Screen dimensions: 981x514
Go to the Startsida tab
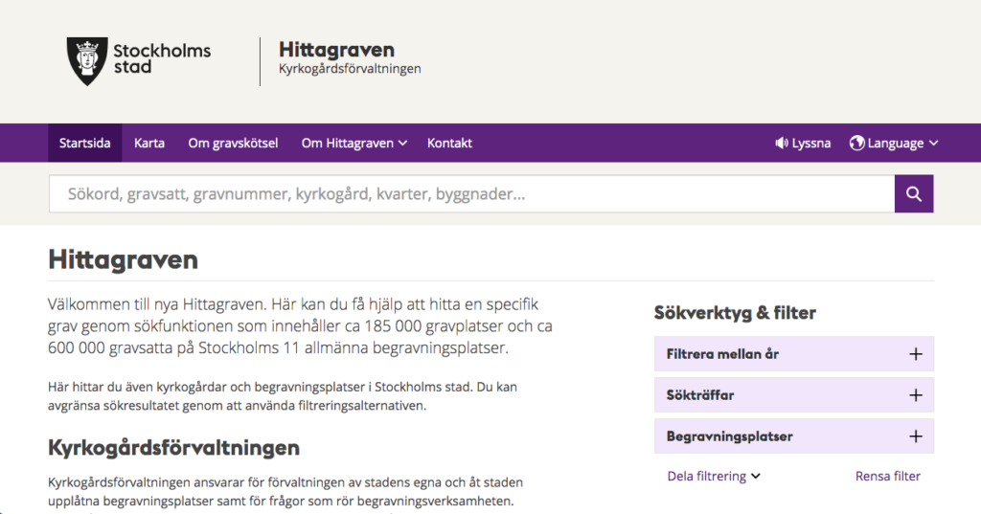point(84,144)
